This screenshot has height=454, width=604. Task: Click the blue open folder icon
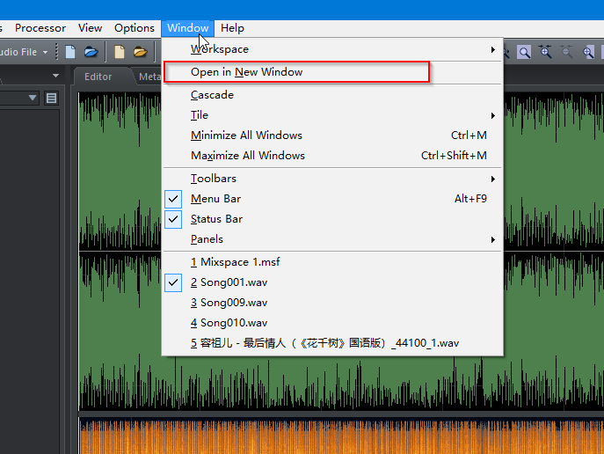[x=91, y=52]
